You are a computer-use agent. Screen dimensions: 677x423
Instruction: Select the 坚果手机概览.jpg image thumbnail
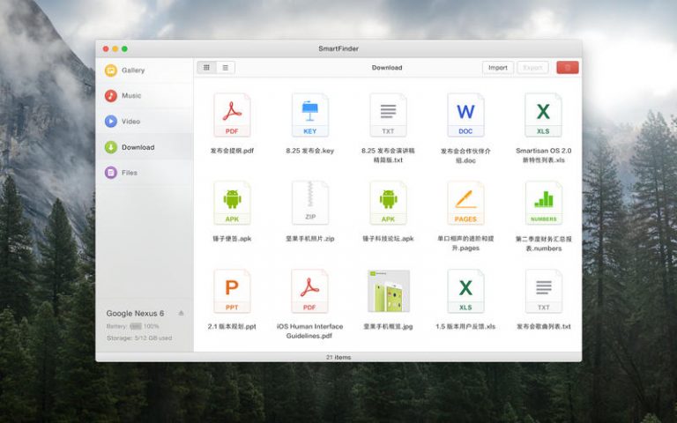click(388, 292)
